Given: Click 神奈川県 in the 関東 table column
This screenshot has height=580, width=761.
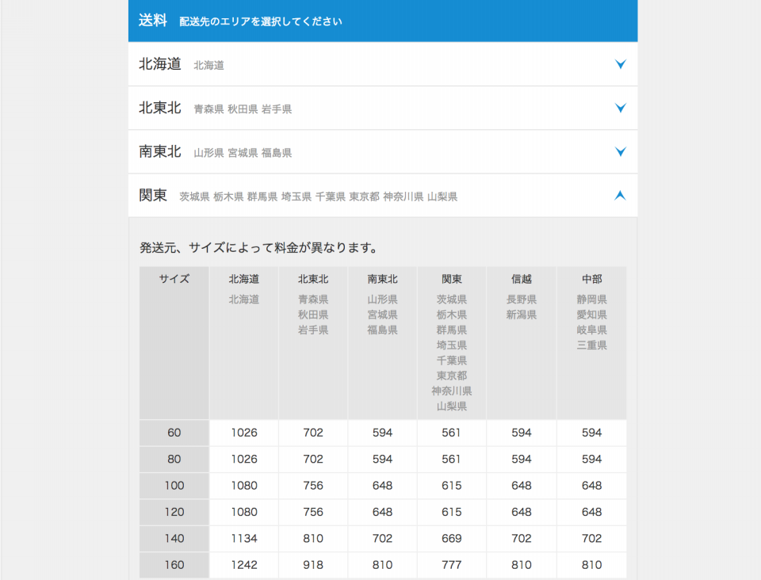Looking at the screenshot, I should pos(452,391).
